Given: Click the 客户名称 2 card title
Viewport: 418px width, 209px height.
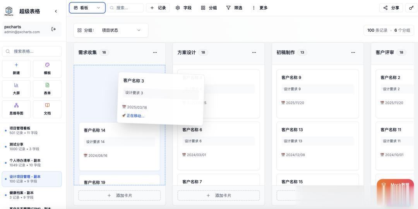Looking at the screenshot, I should (390, 77).
